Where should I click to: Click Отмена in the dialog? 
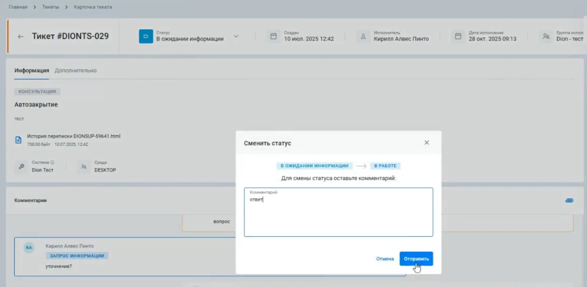385,259
